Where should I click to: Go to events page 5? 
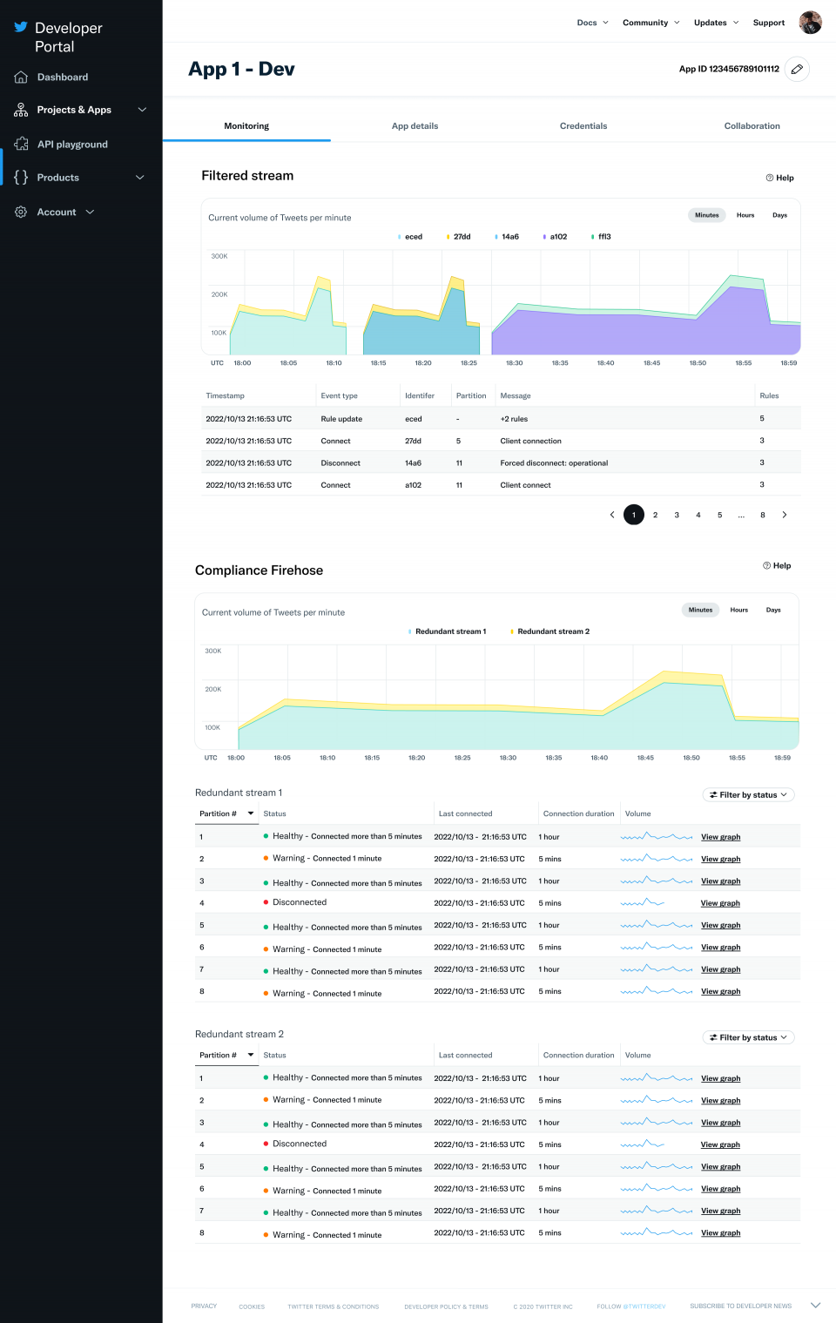(719, 515)
